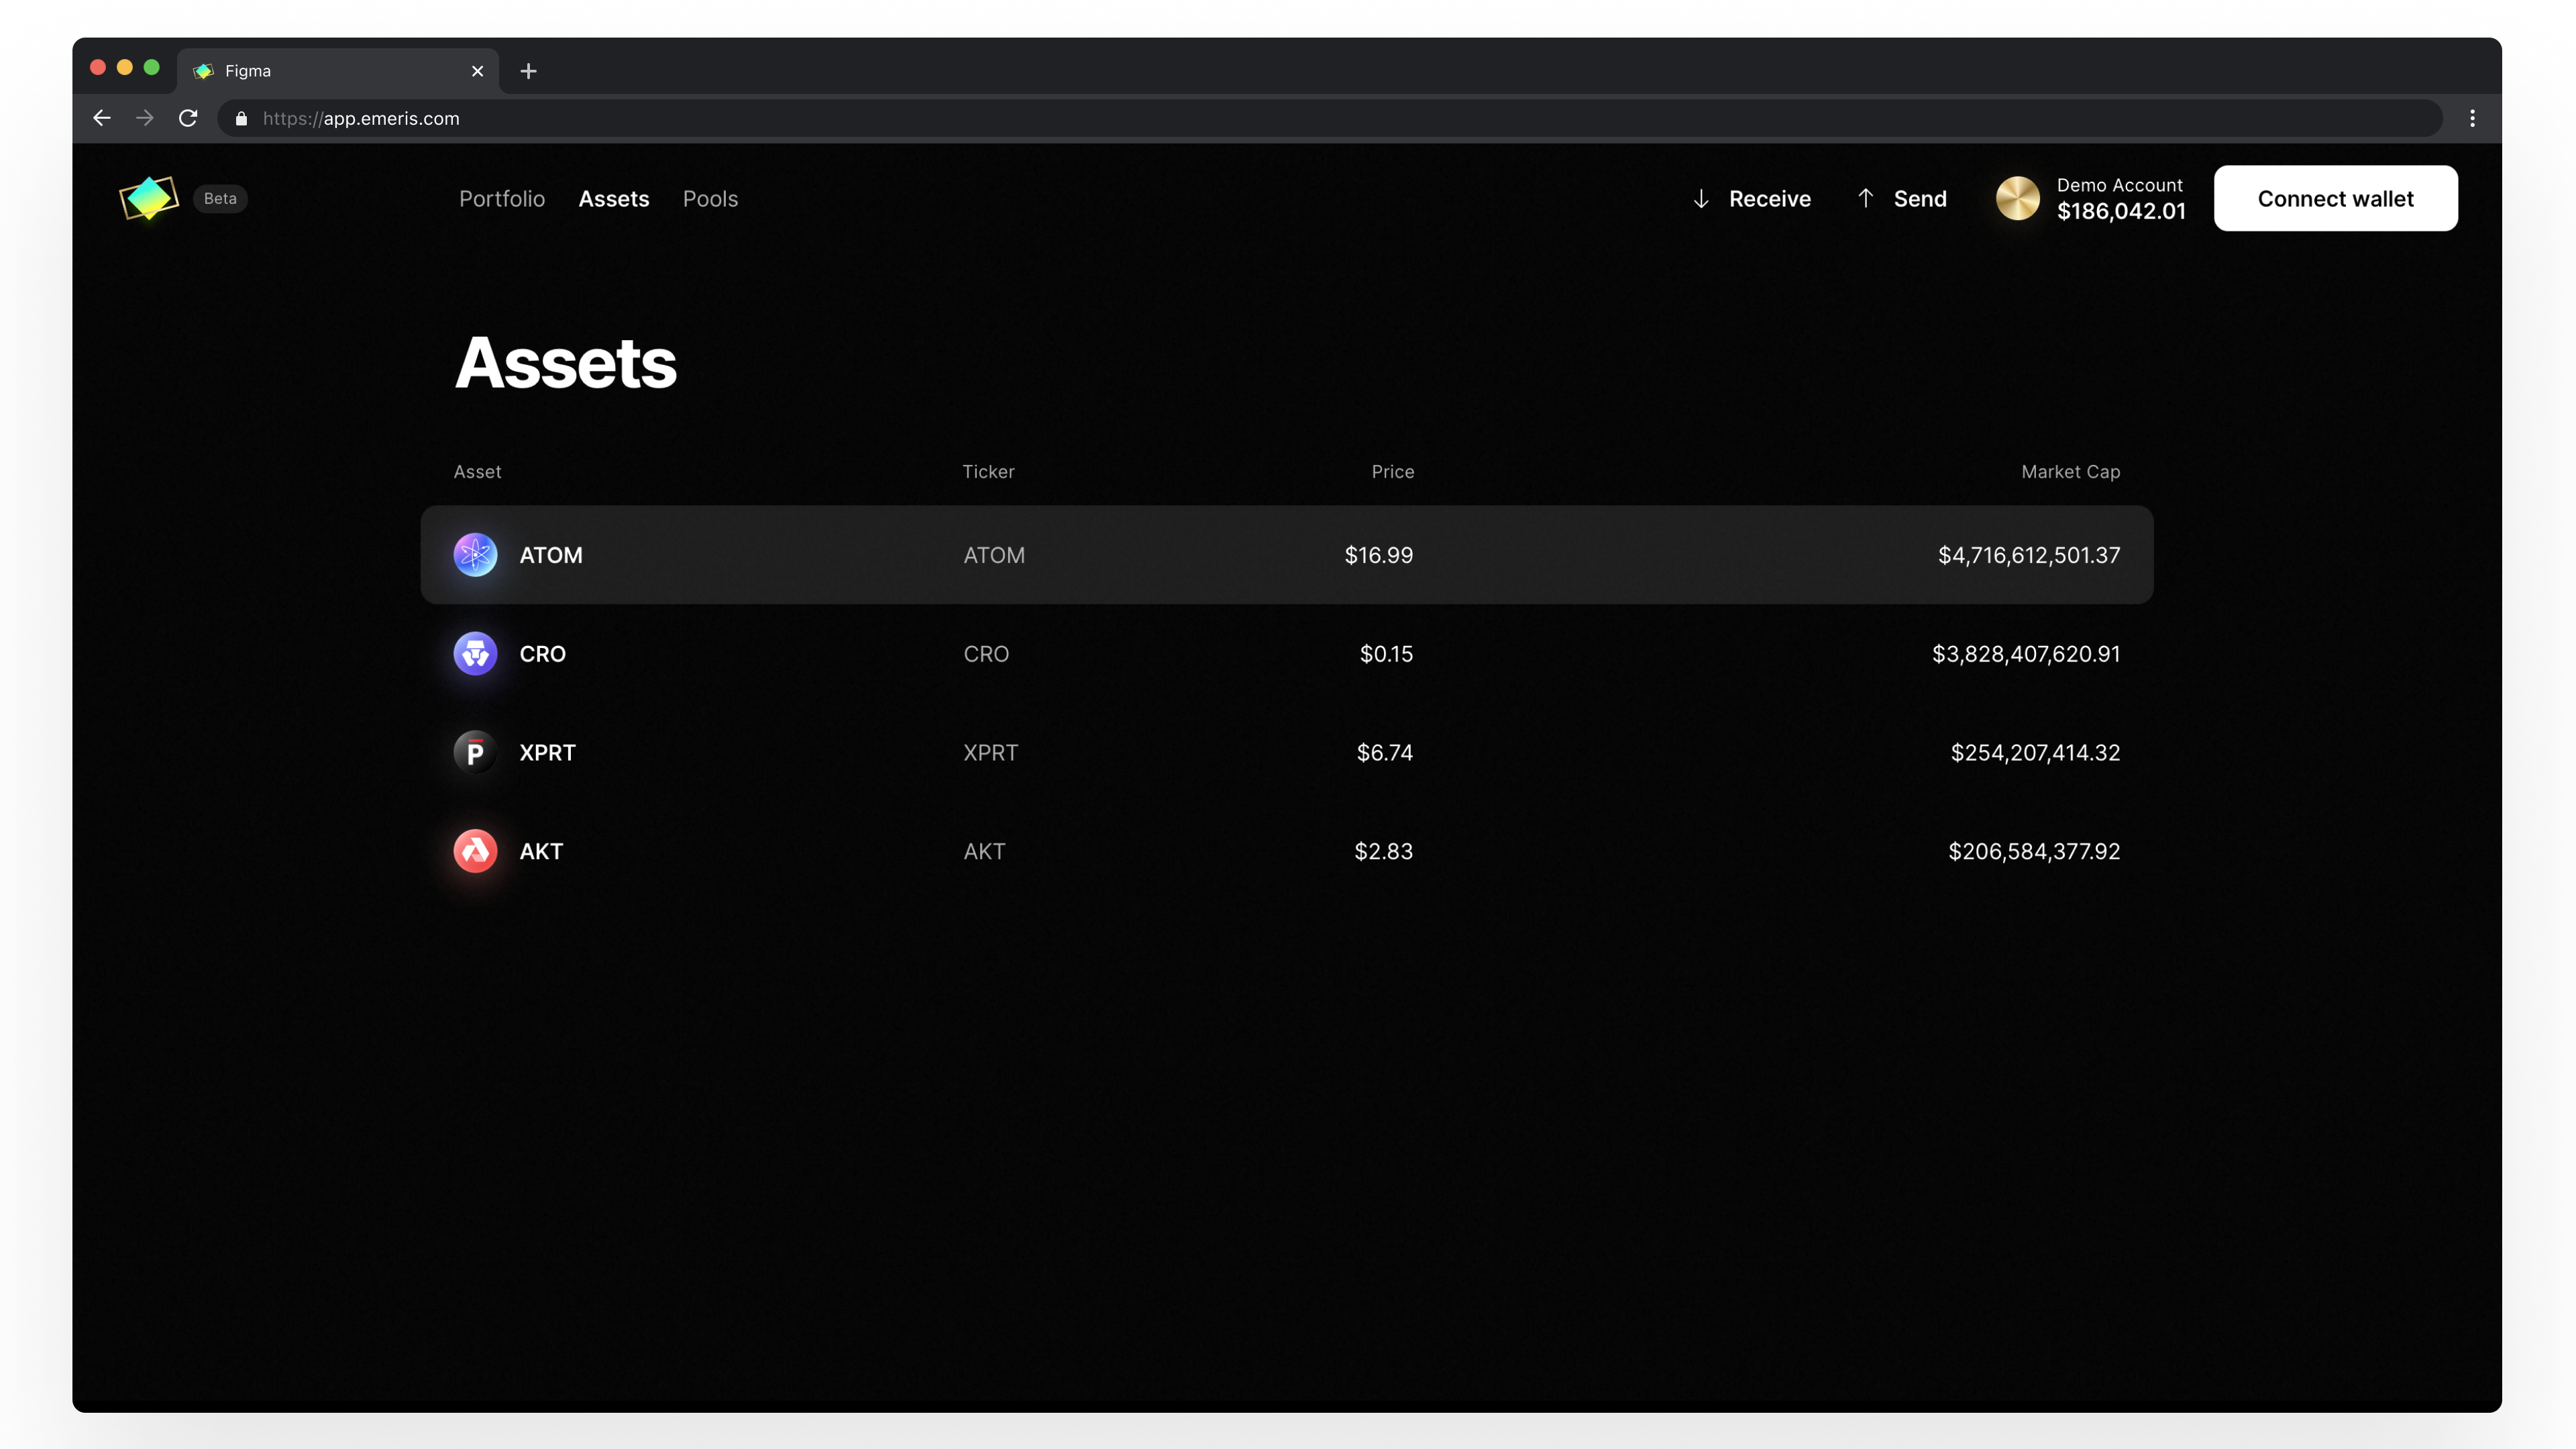The height and width of the screenshot is (1449, 2576).
Task: Click the Connect wallet button
Action: coord(2335,198)
